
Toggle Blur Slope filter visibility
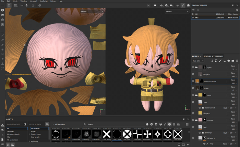[x=200, y=133]
